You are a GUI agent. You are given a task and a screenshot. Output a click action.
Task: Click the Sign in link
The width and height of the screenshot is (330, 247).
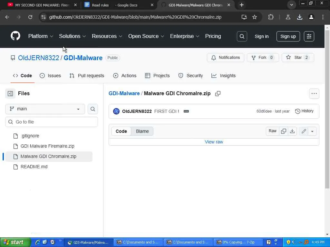(x=262, y=36)
